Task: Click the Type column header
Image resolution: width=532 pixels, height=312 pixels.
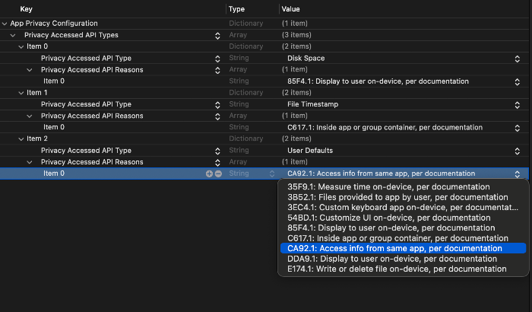Action: (236, 9)
